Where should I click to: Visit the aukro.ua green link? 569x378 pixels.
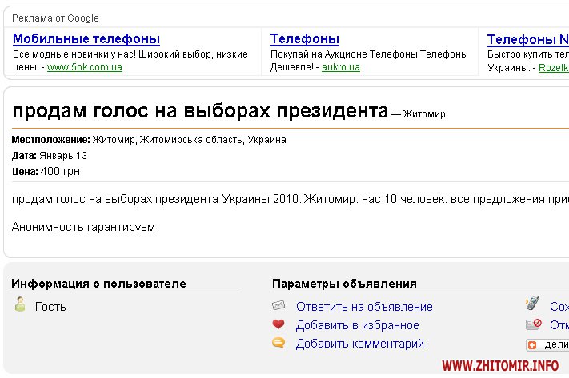[x=340, y=67]
